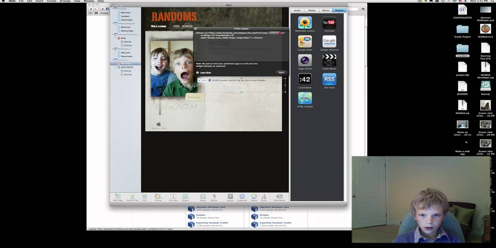Open the Colors picker from the toolbar
This screenshot has width=496, height=248.
(254, 197)
